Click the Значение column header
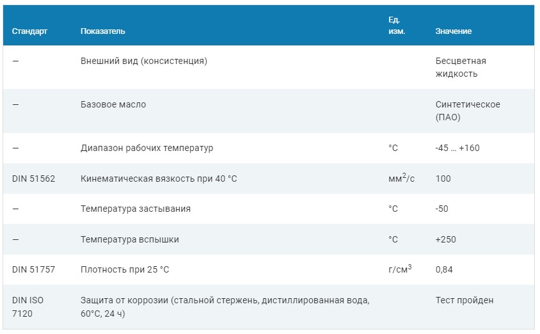The width and height of the screenshot is (540, 334). click(453, 31)
